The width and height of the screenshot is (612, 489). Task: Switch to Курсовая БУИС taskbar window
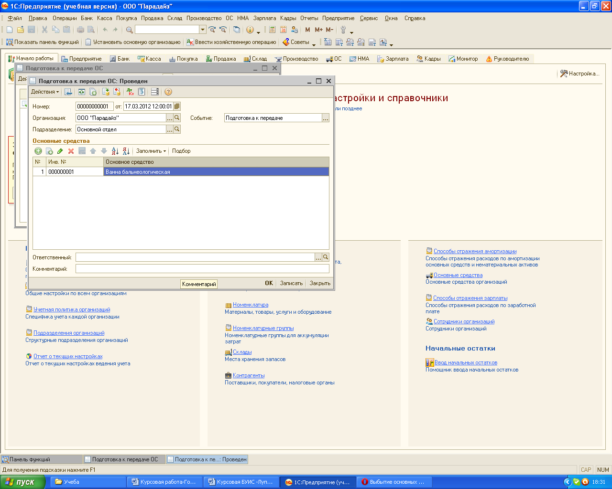click(240, 482)
